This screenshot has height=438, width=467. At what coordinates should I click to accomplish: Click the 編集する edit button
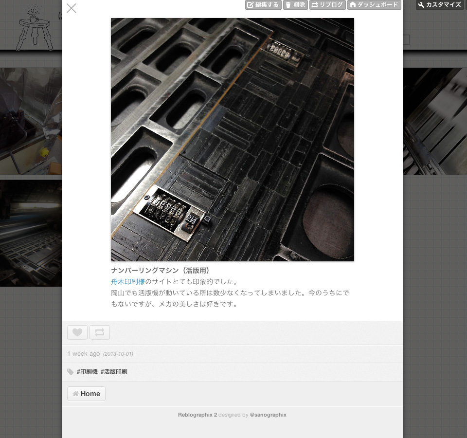263,5
